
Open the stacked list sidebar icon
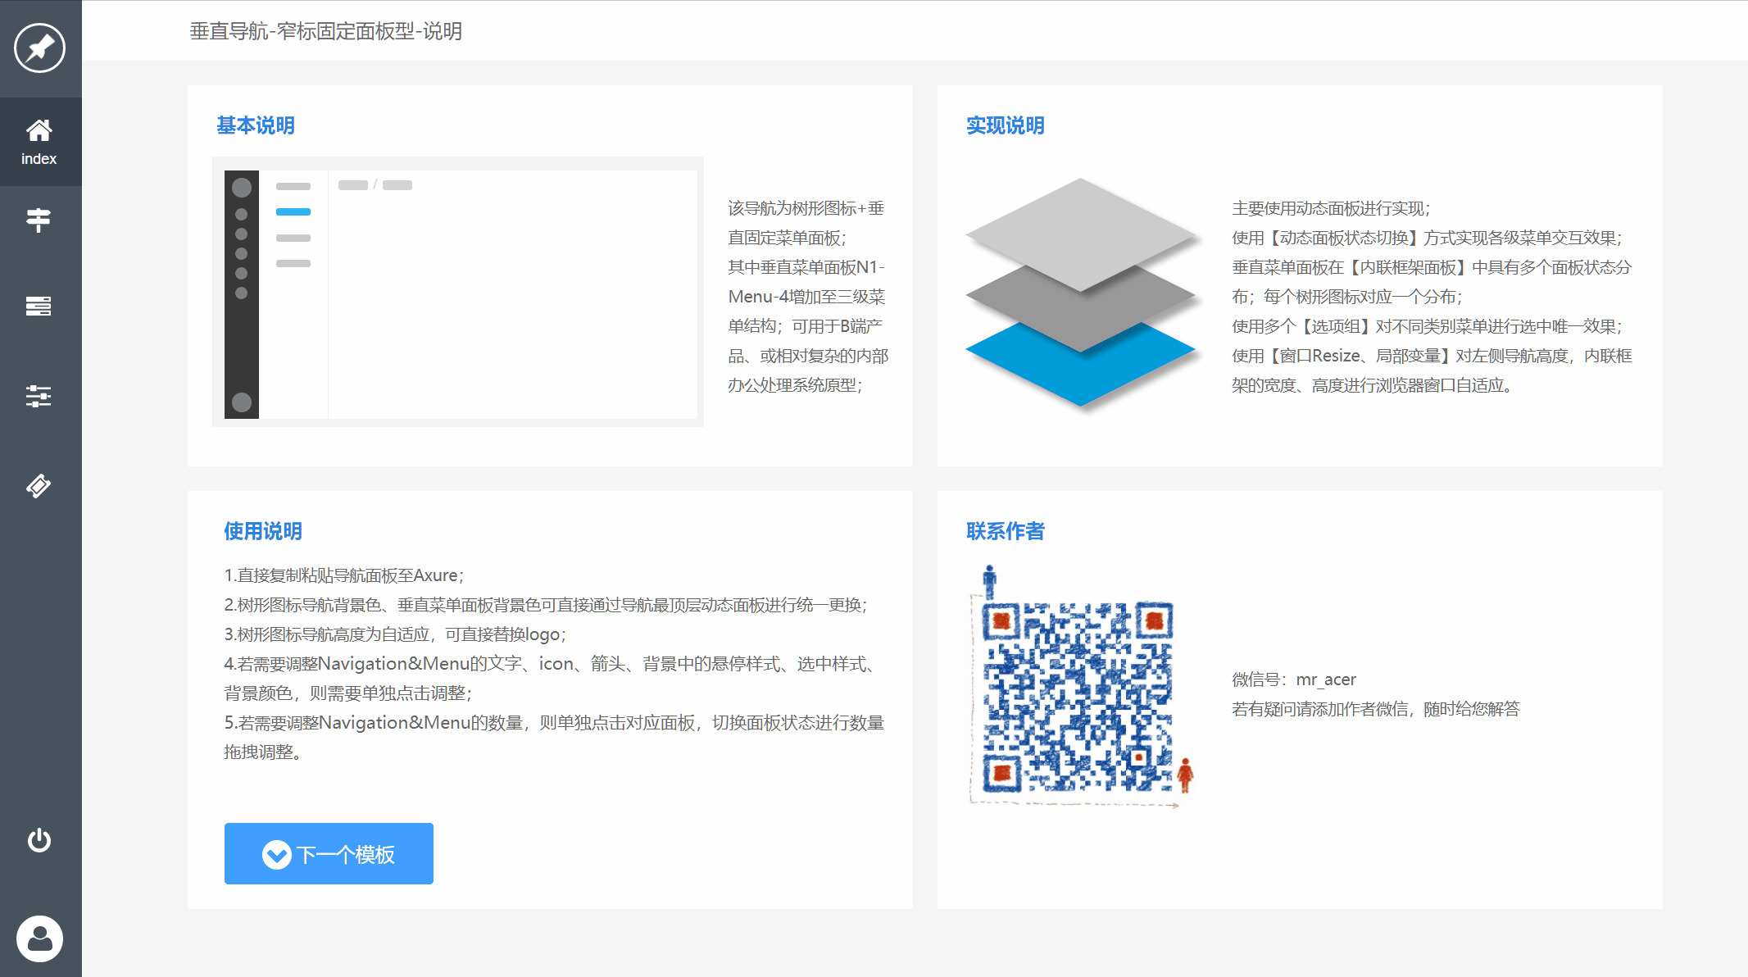tap(39, 307)
